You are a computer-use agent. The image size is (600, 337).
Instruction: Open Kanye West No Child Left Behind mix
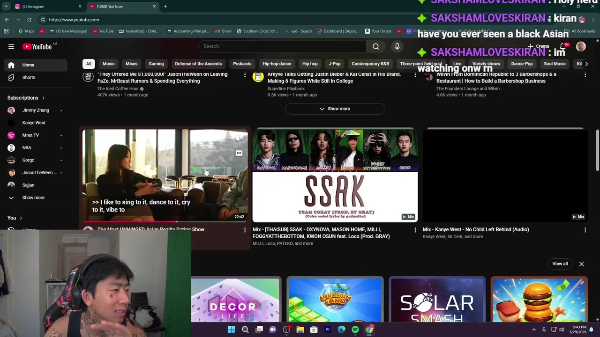[505, 175]
